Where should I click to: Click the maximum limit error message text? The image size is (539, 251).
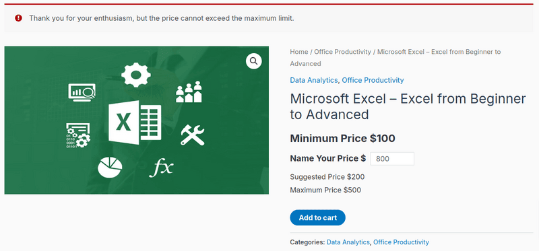(162, 18)
